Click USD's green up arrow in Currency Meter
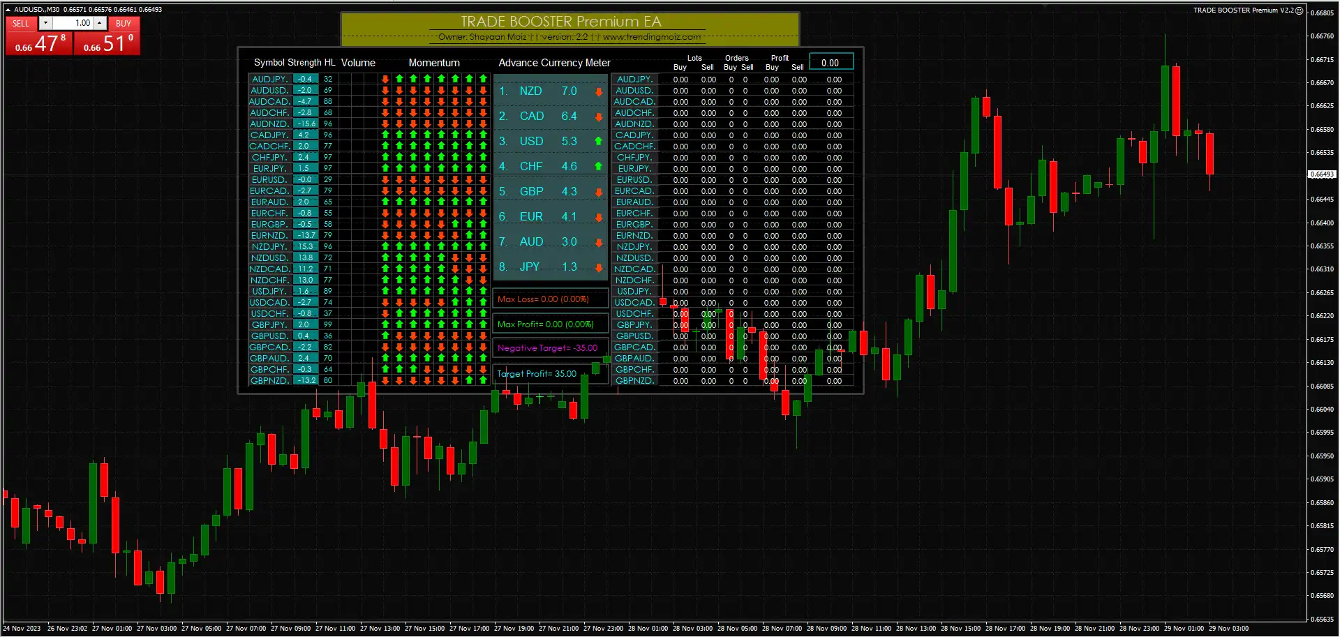The height and width of the screenshot is (637, 1340). click(598, 142)
